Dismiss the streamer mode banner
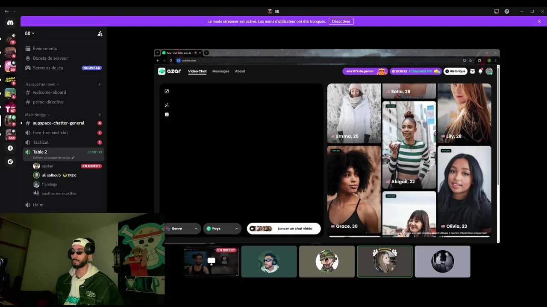The width and height of the screenshot is (547, 307). click(x=539, y=21)
